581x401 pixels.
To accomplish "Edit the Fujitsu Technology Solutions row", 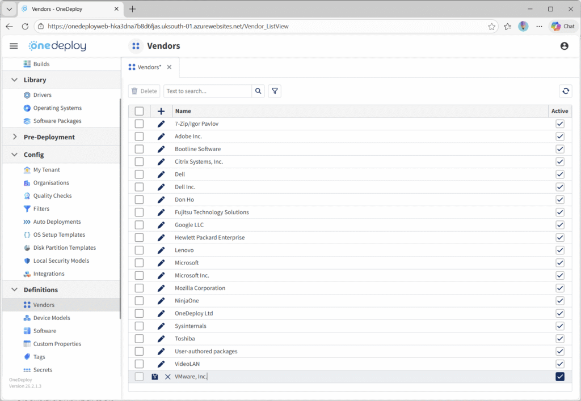I will [161, 212].
